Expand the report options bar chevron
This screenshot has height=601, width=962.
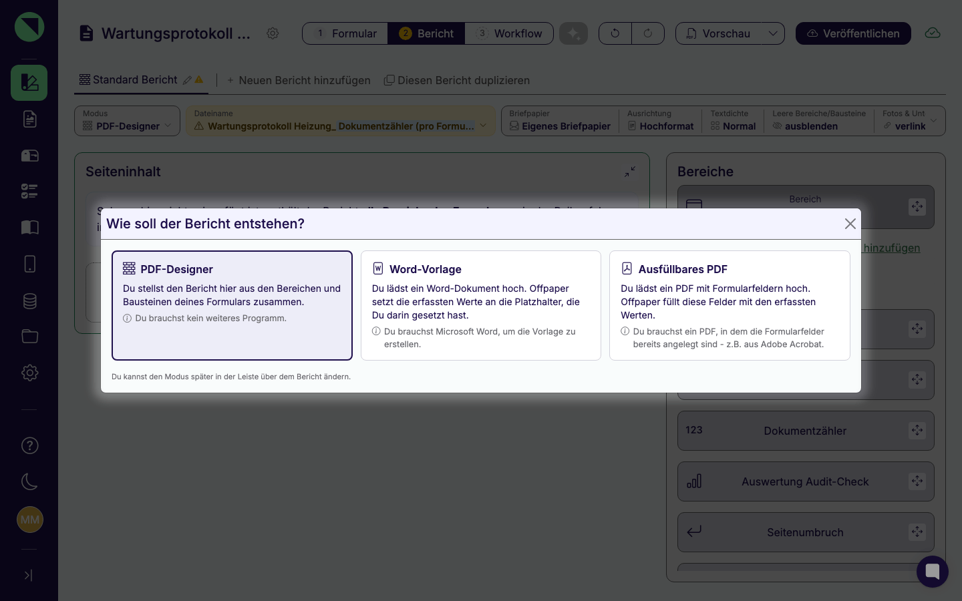point(933,121)
